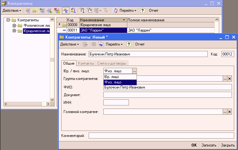Click the icon left of Перейти in the Новый form

pyautogui.click(x=101, y=44)
